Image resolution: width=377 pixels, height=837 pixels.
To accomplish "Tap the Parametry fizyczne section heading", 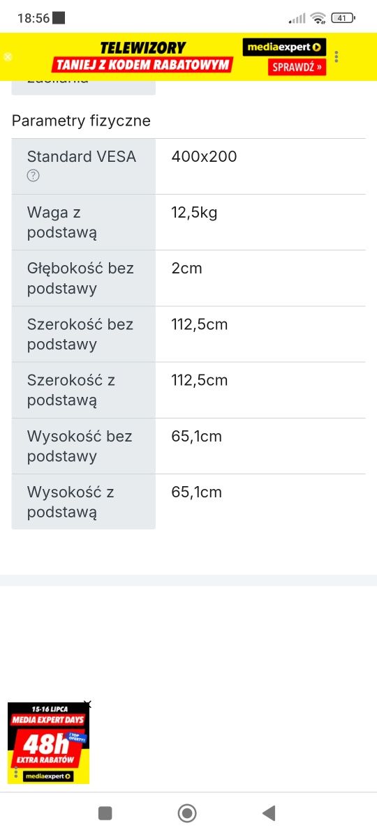I will point(81,121).
